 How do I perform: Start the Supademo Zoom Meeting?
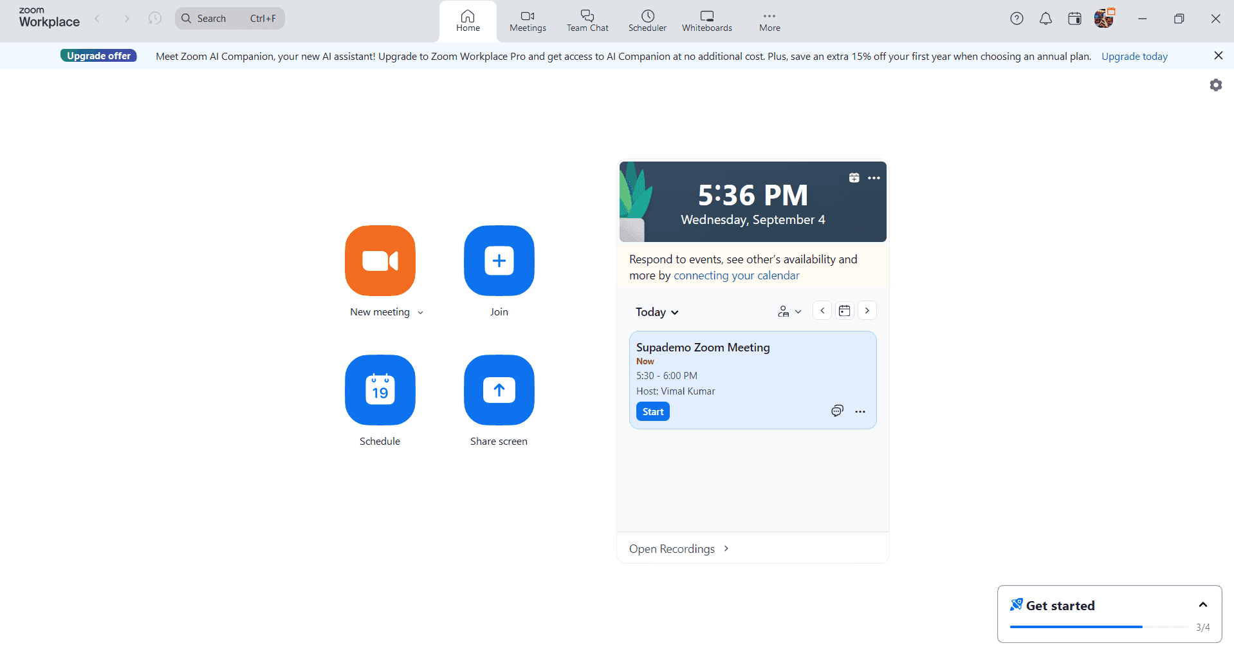click(x=652, y=411)
